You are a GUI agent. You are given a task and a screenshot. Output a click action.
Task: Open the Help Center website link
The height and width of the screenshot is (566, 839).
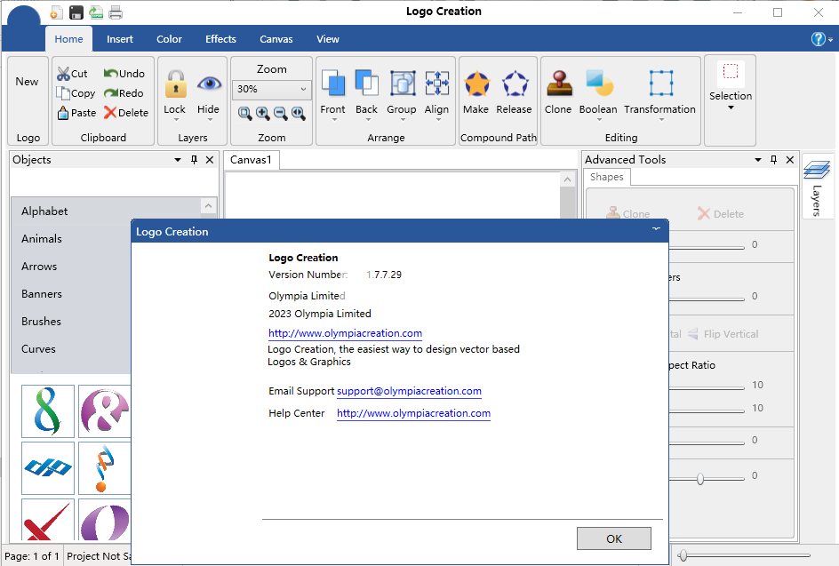413,413
